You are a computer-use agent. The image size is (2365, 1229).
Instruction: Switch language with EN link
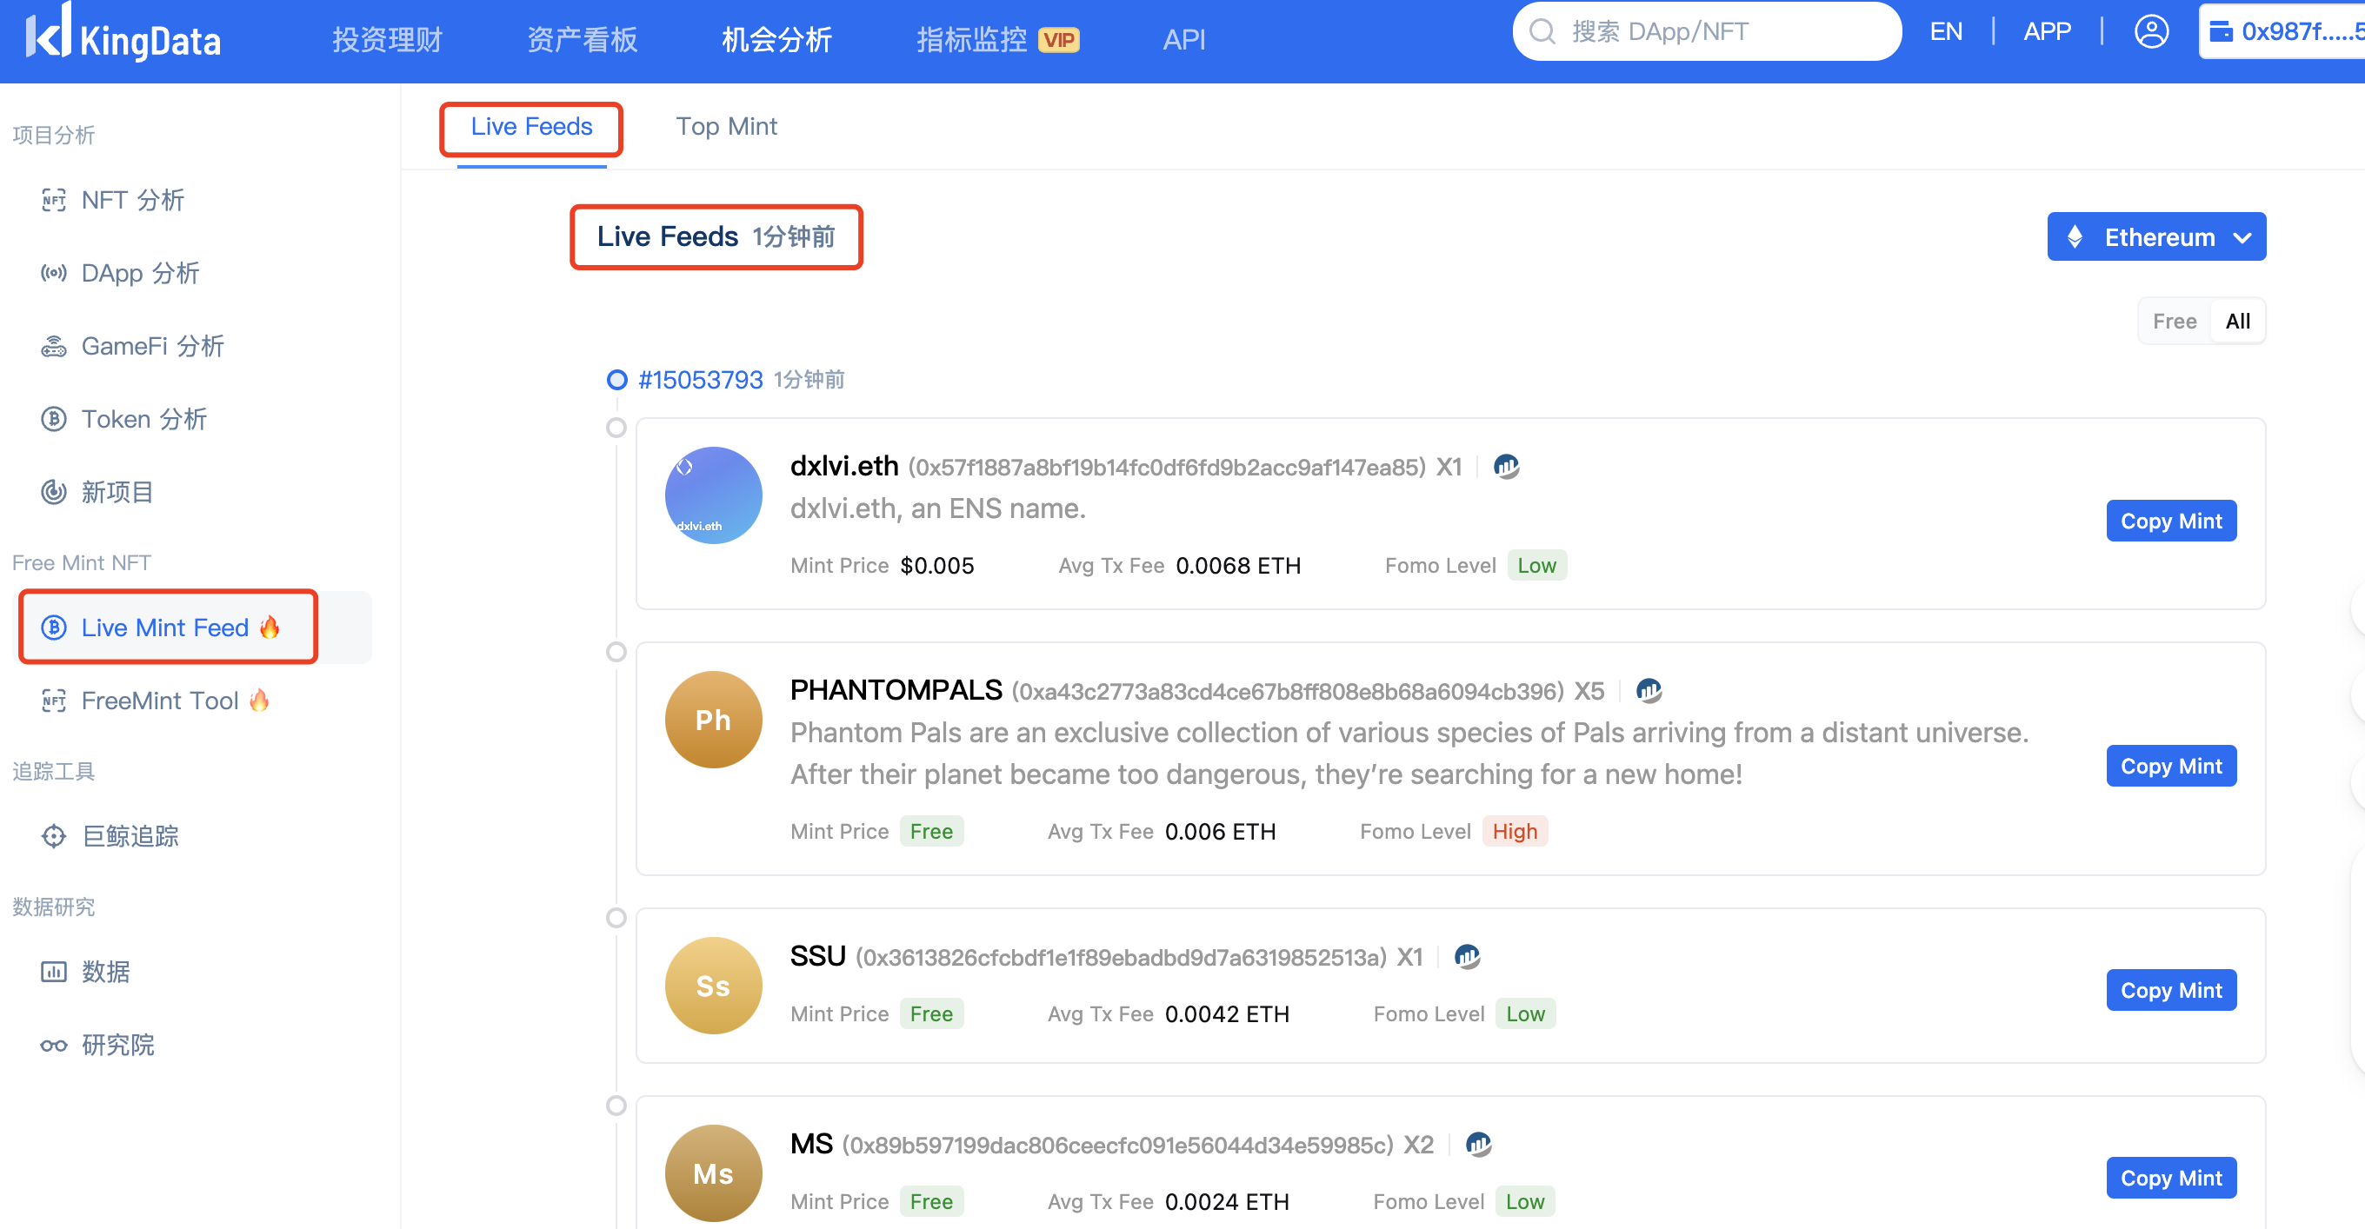point(1945,32)
